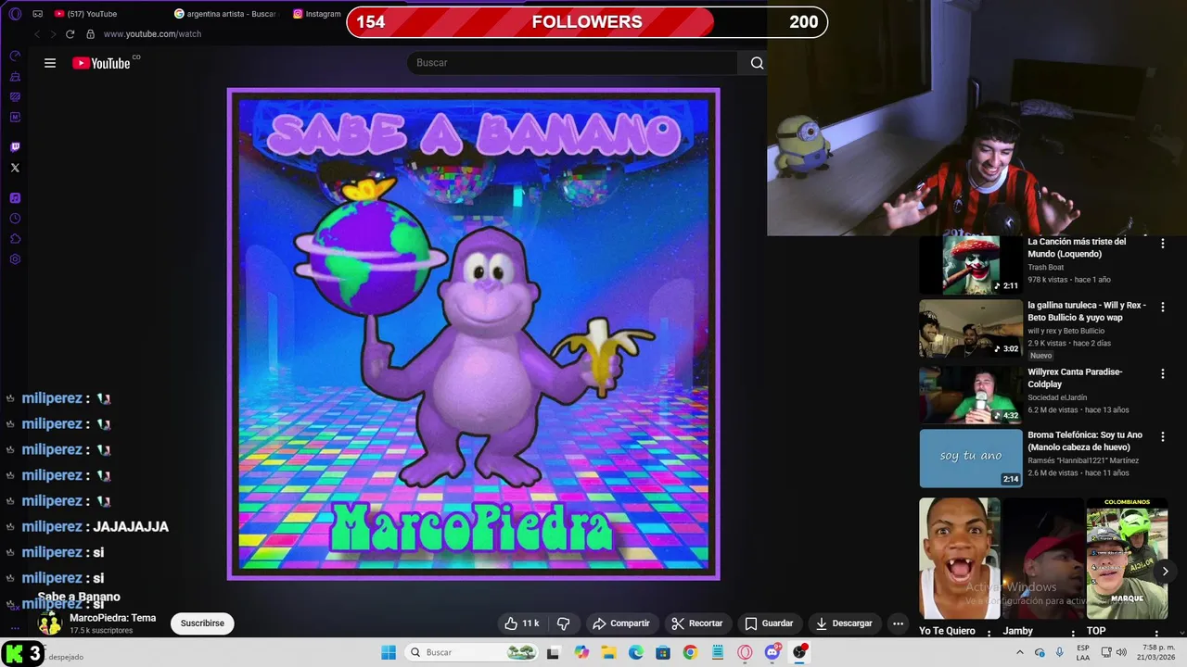Viewport: 1187px width, 667px height.
Task: Open OBS Studio from the taskbar
Action: point(799,652)
